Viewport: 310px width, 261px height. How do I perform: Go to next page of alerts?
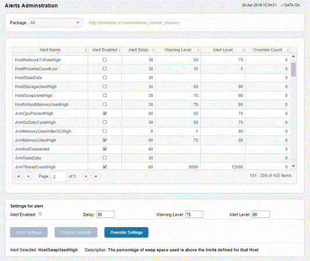[86, 176]
